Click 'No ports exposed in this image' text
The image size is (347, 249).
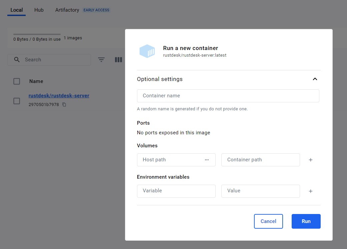pos(173,133)
